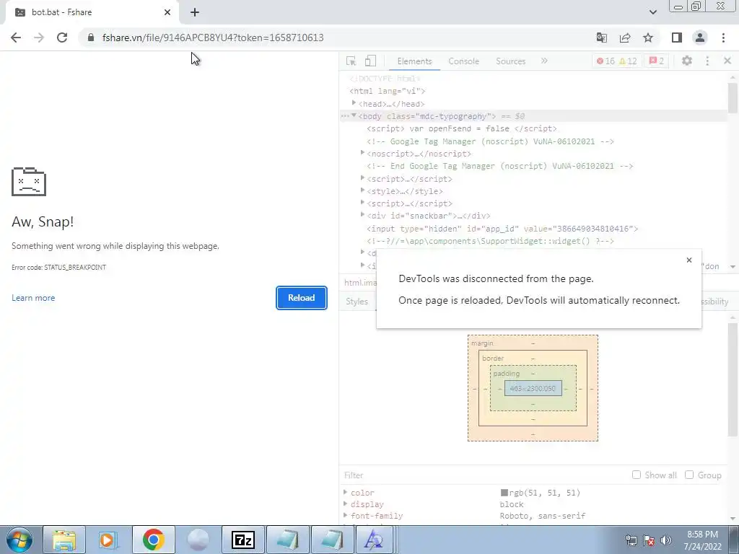Open Chrome's three-dot main menu
This screenshot has height=554, width=739.
pos(723,38)
